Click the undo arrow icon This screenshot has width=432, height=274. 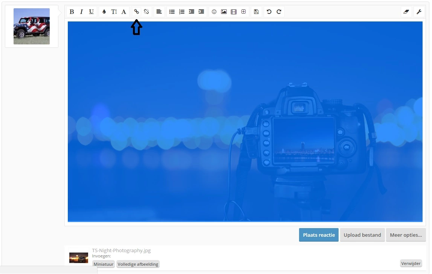269,12
